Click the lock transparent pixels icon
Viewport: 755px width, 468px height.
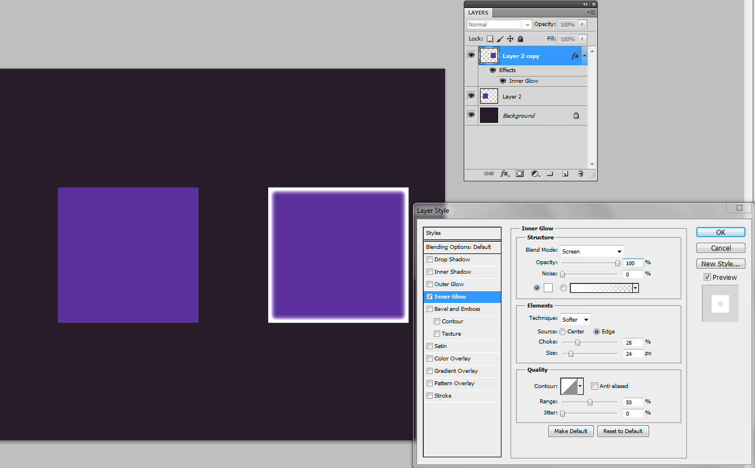pos(490,39)
